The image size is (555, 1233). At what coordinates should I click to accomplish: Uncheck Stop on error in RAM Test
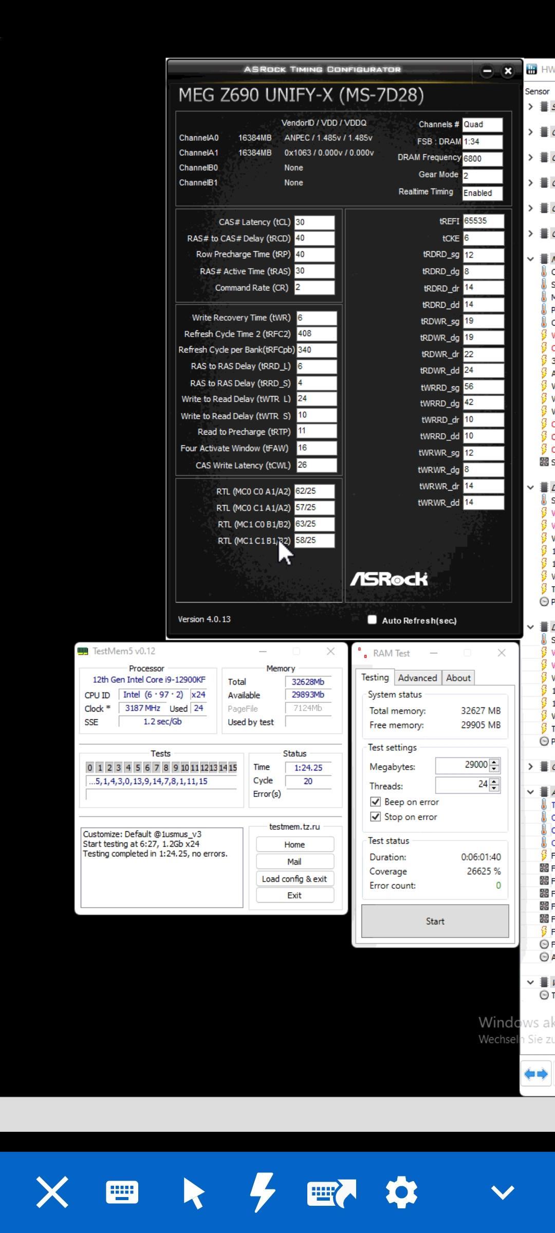pyautogui.click(x=376, y=816)
